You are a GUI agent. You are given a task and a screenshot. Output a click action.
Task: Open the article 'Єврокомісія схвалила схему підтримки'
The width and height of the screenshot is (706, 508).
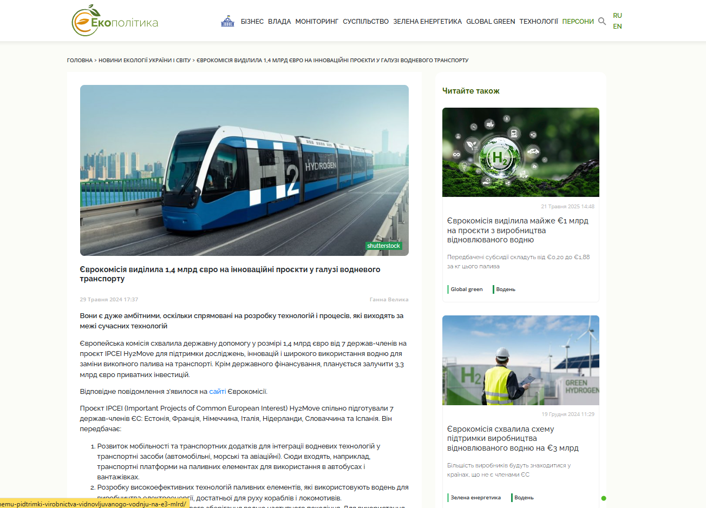click(x=513, y=439)
